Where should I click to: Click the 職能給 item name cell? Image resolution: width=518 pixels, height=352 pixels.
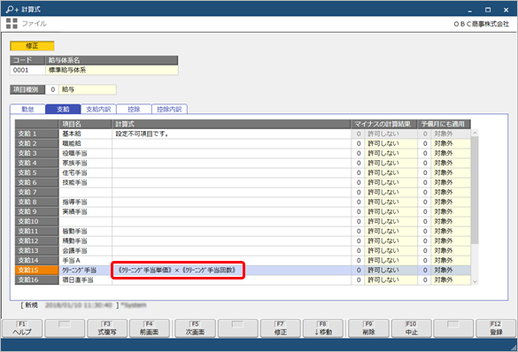click(85, 143)
